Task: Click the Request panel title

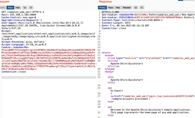Action: [5, 2]
